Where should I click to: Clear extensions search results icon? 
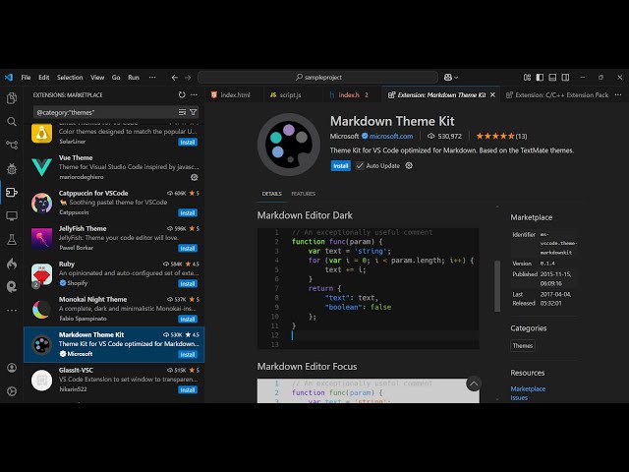pyautogui.click(x=182, y=112)
